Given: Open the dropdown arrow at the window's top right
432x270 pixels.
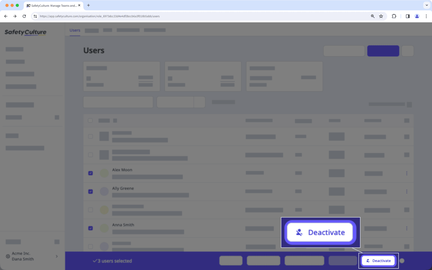Looking at the screenshot, I should click(426, 5).
